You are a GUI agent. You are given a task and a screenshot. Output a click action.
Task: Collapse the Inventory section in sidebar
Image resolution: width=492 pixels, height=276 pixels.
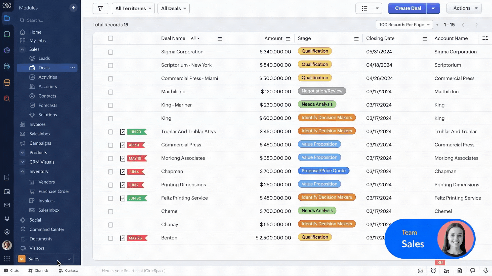coord(23,171)
